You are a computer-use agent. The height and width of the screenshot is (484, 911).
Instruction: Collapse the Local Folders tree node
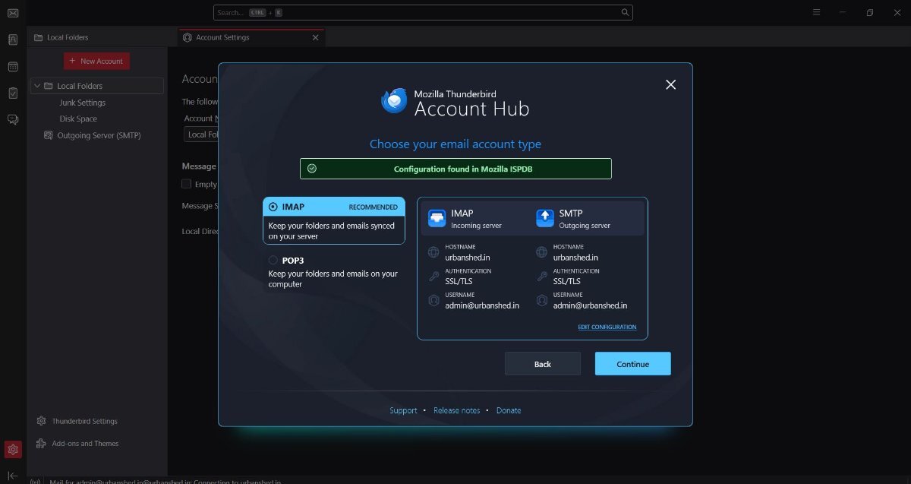pos(36,86)
